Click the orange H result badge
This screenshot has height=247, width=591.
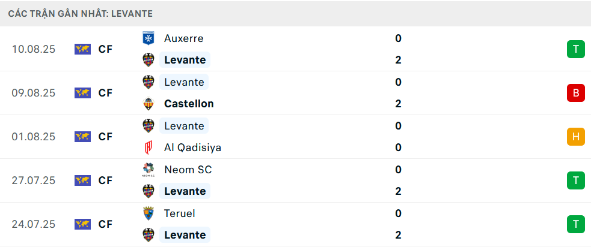pos(575,137)
